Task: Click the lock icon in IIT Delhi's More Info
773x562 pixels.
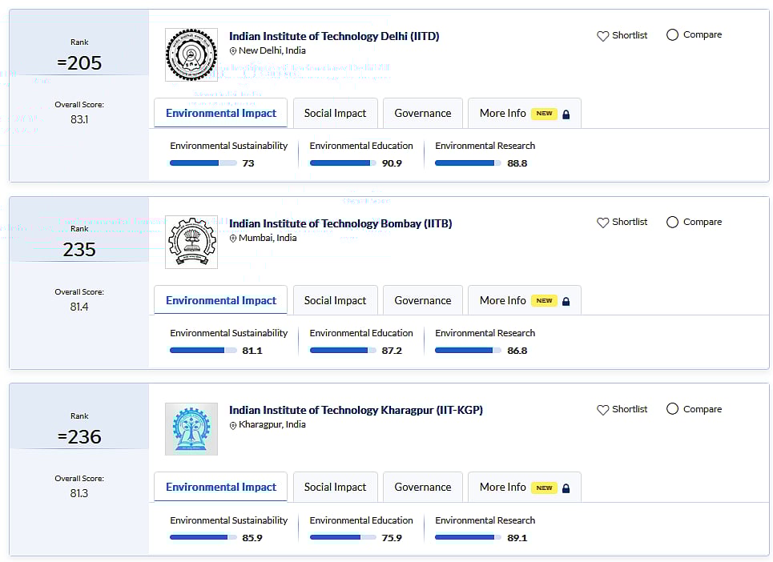Action: click(566, 114)
